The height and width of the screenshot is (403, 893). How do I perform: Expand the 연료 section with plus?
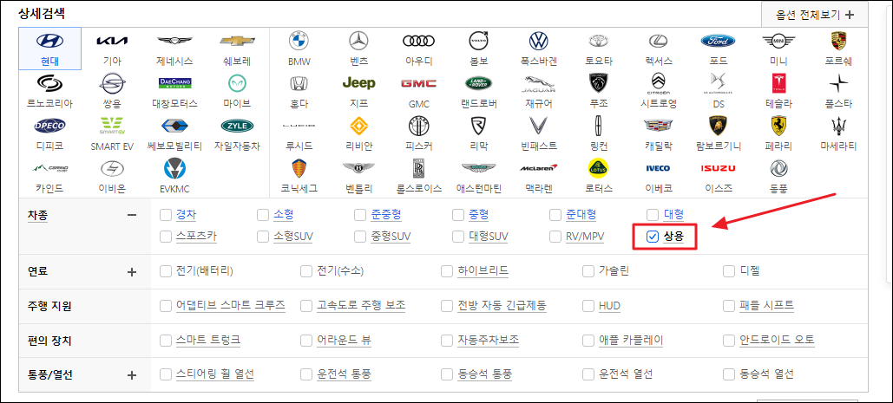coord(132,271)
